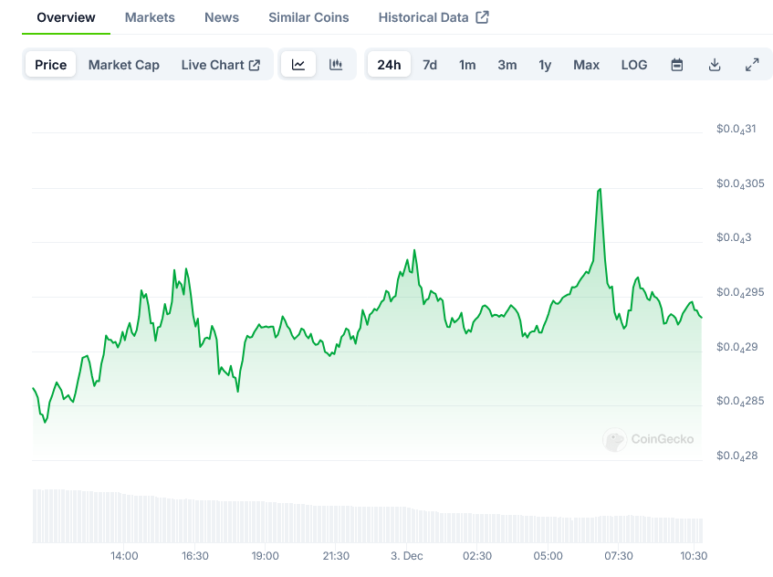Switch chart to Market Cap mode

tap(124, 65)
